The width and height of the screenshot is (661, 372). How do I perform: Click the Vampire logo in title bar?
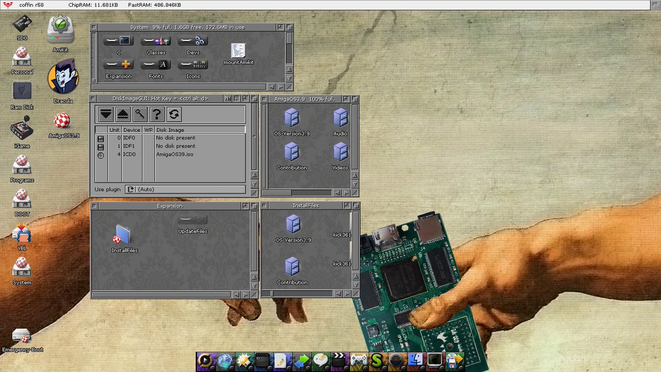click(x=9, y=5)
